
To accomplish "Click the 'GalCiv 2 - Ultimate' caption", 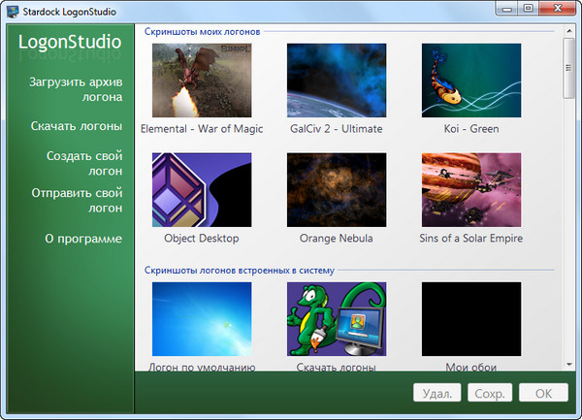I will pyautogui.click(x=337, y=129).
